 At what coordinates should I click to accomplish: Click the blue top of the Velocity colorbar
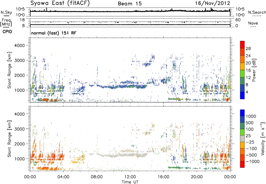click(242, 113)
